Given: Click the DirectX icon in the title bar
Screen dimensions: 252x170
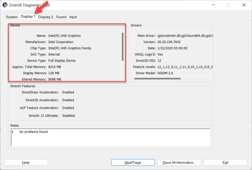Looking at the screenshot, I should coord(5,5).
